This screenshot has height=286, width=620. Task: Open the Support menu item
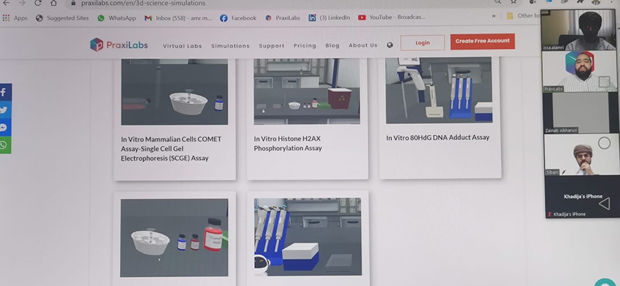pos(271,46)
